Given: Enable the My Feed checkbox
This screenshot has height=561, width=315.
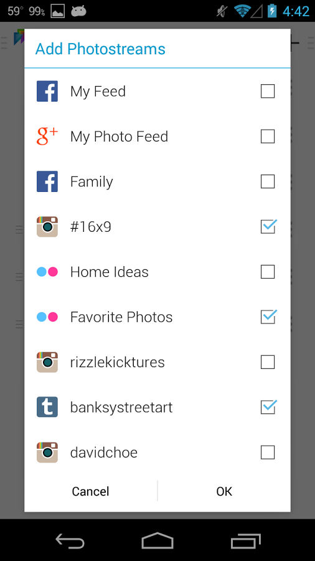Looking at the screenshot, I should [268, 91].
